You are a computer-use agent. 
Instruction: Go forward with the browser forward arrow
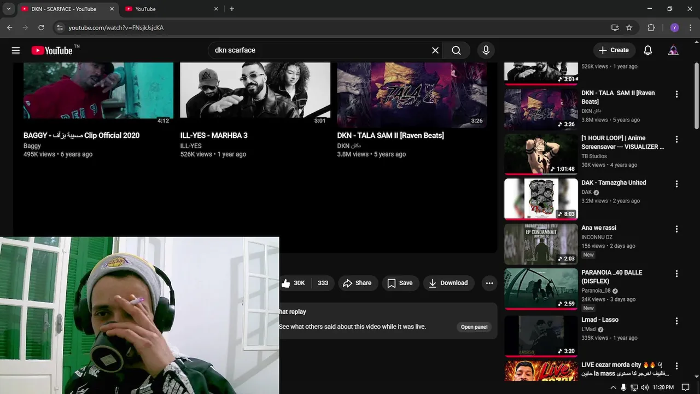25,27
